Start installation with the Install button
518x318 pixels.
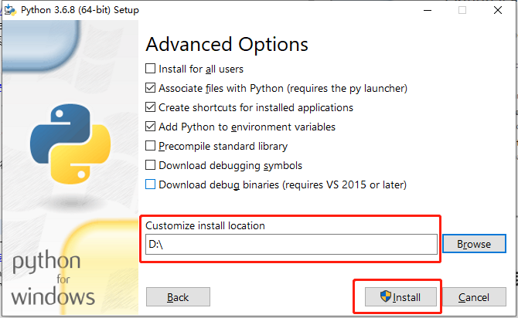pyautogui.click(x=400, y=297)
